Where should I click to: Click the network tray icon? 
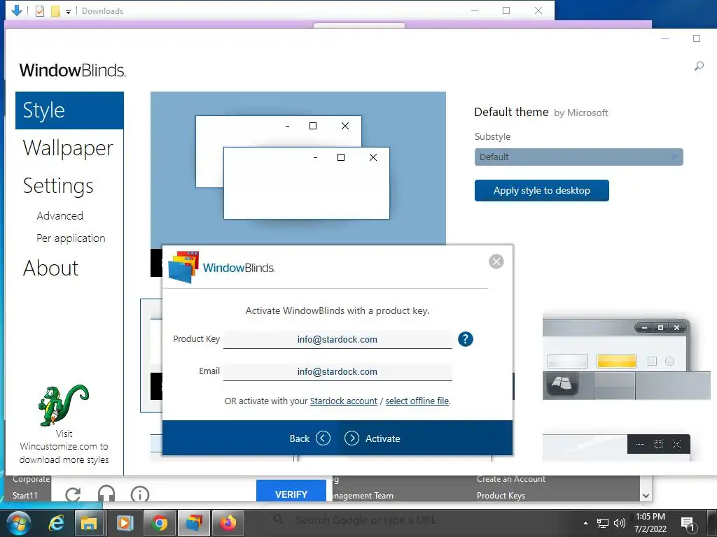[x=603, y=523]
